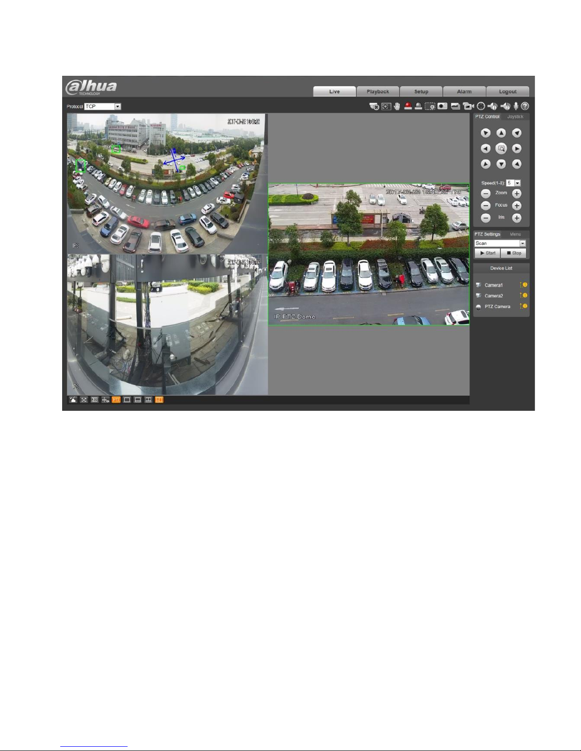Decrease Iris with minus button
The image size is (581, 751).
(486, 218)
